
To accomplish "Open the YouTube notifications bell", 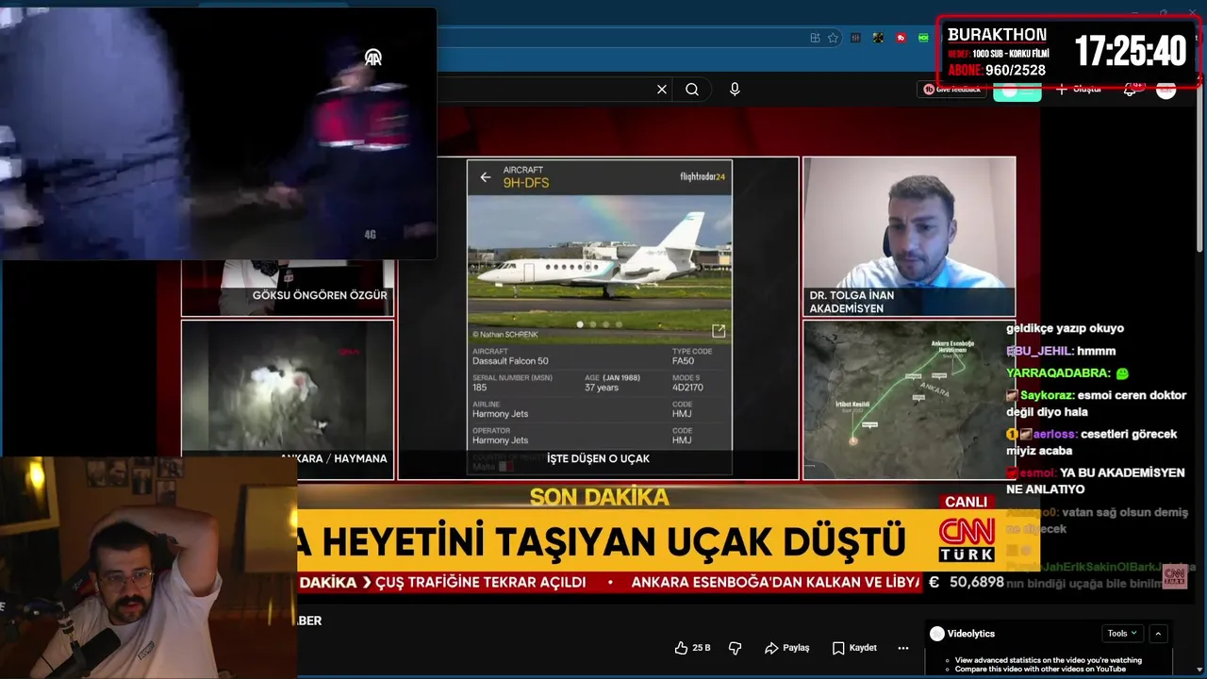I will [1130, 90].
